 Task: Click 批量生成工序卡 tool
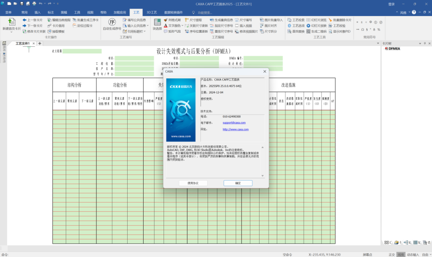pyautogui.click(x=86, y=20)
